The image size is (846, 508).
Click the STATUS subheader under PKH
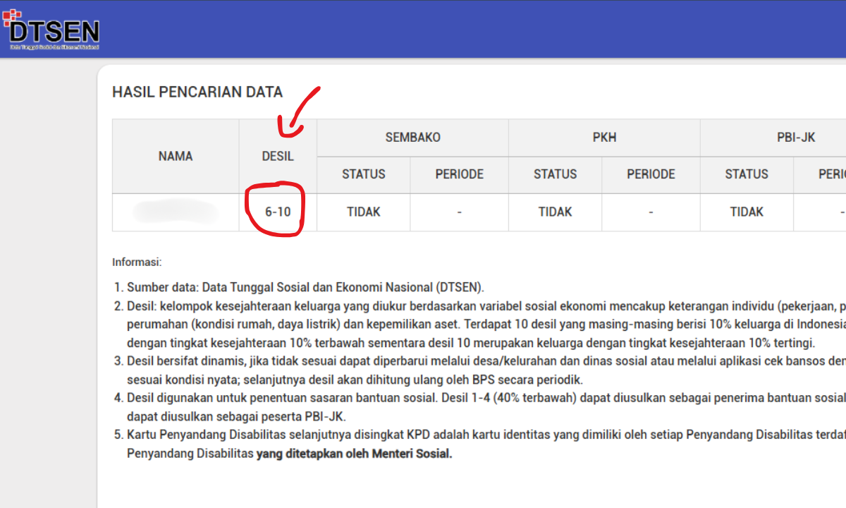(x=555, y=174)
